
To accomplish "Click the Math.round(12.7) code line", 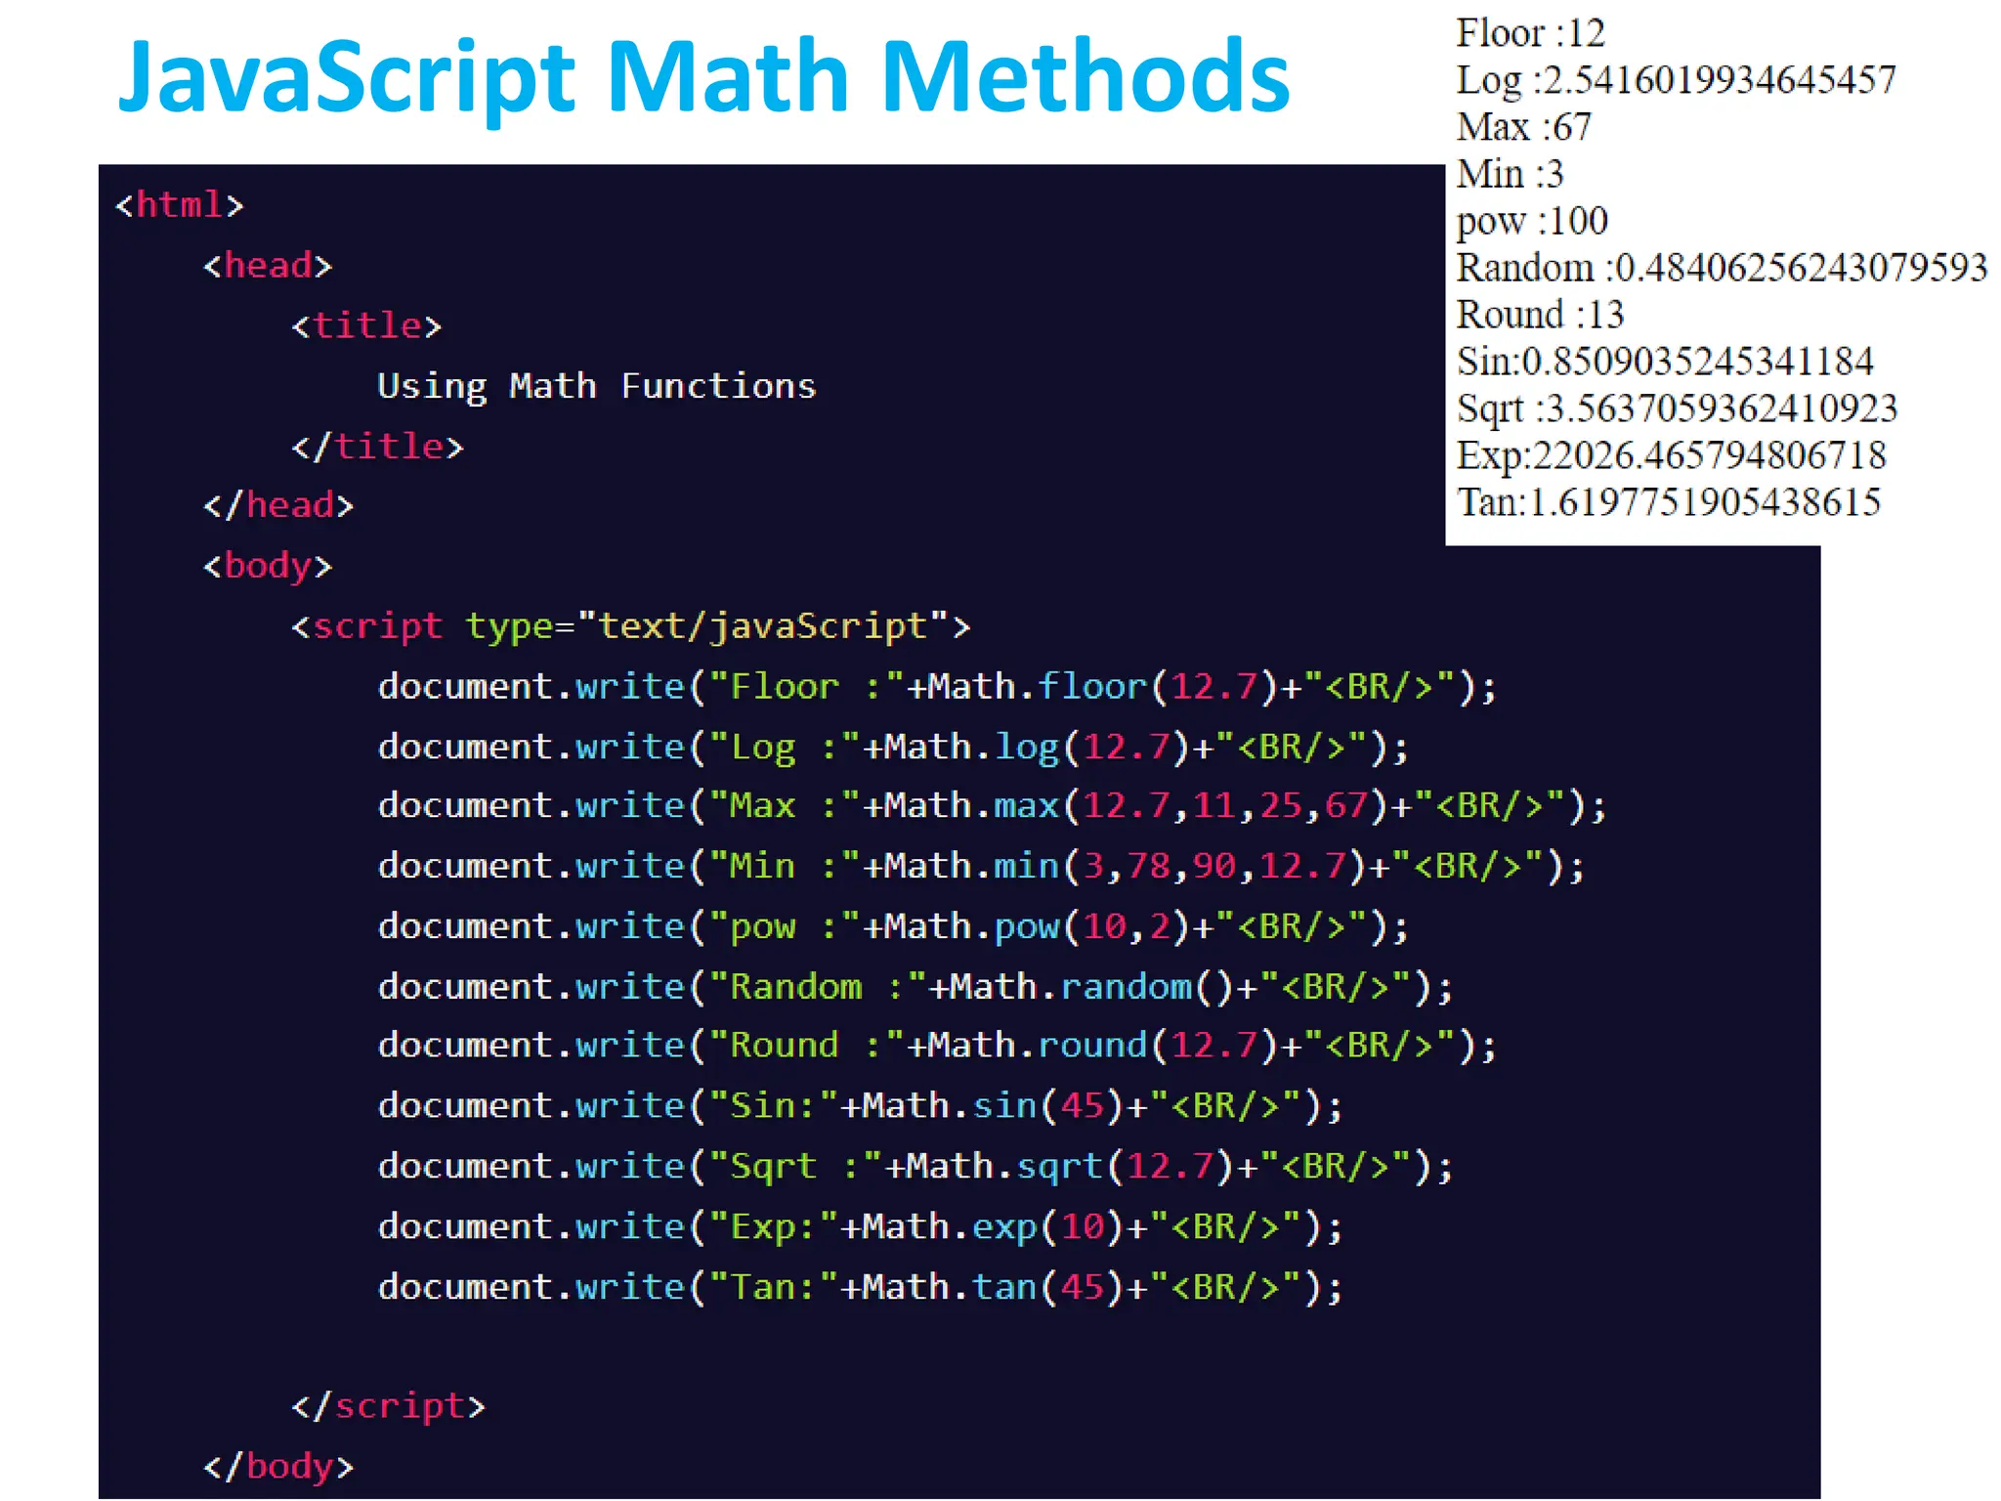I will click(x=937, y=1046).
